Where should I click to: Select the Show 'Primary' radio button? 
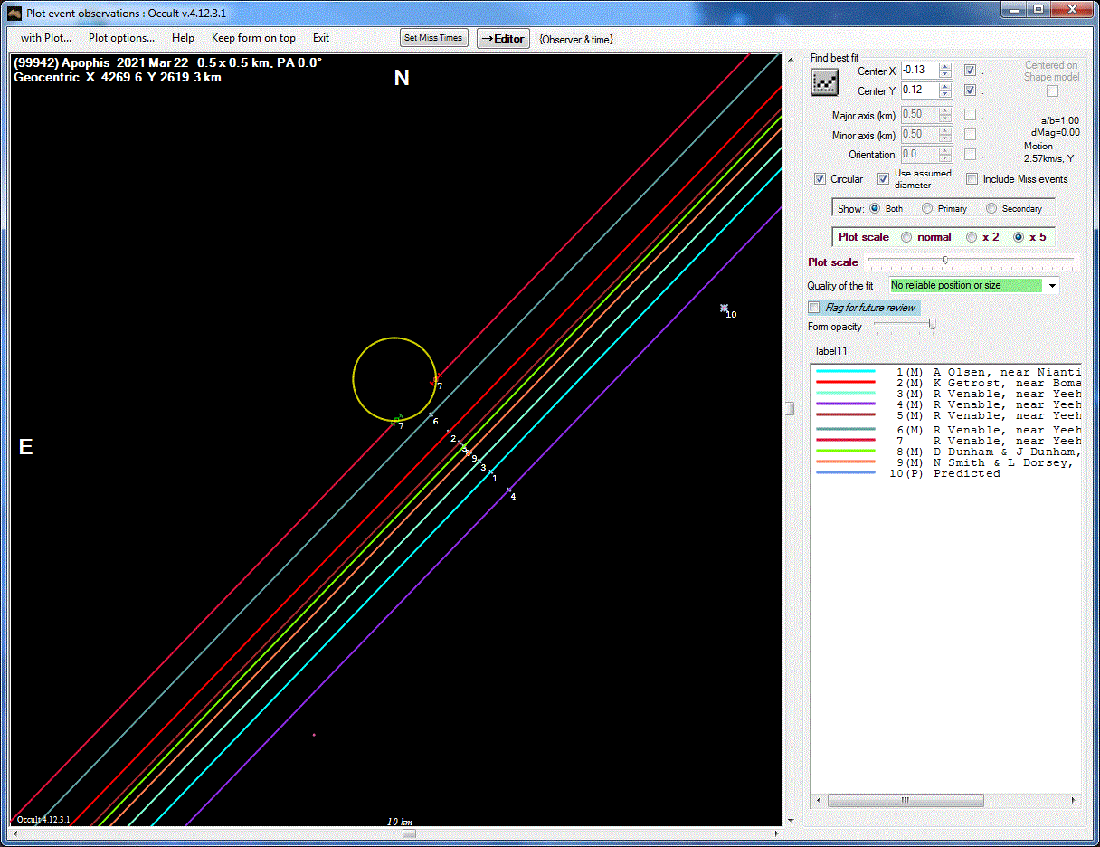tap(927, 208)
